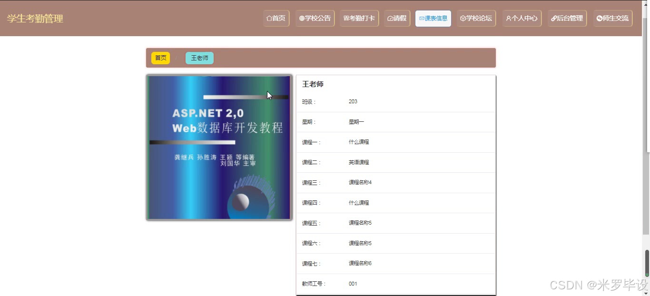The height and width of the screenshot is (296, 650).
Task: Click the 课程名称4 value
Action: pos(360,183)
